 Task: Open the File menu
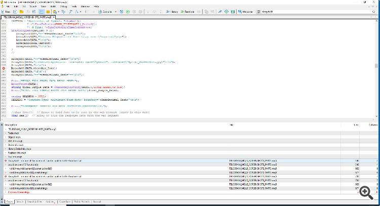[8, 7]
